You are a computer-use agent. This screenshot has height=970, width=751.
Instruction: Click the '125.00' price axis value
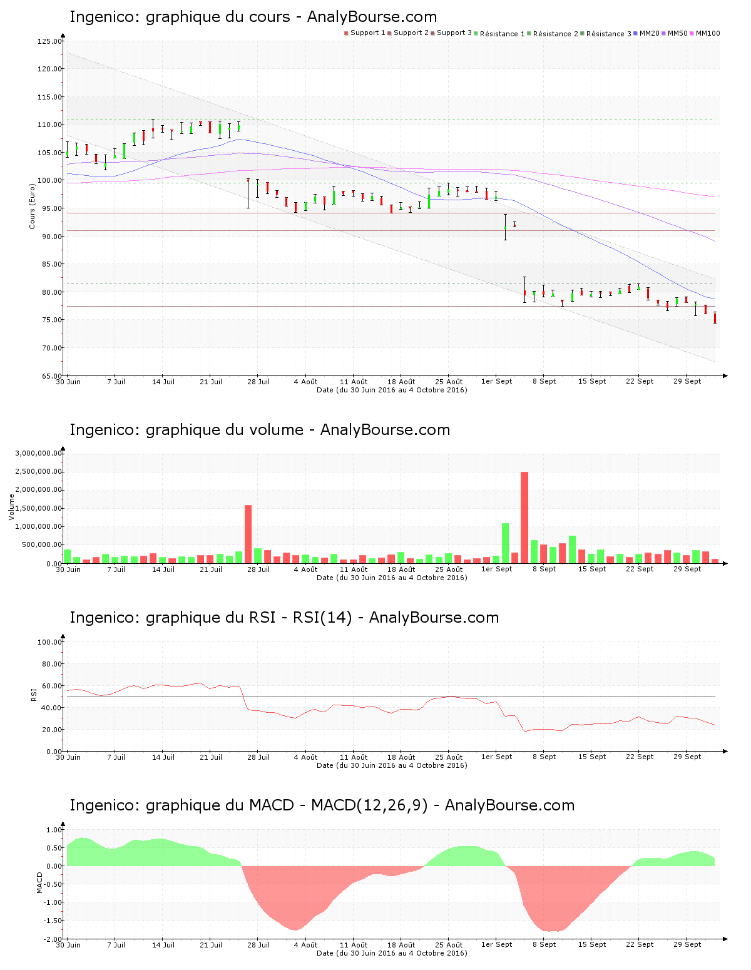pos(50,42)
